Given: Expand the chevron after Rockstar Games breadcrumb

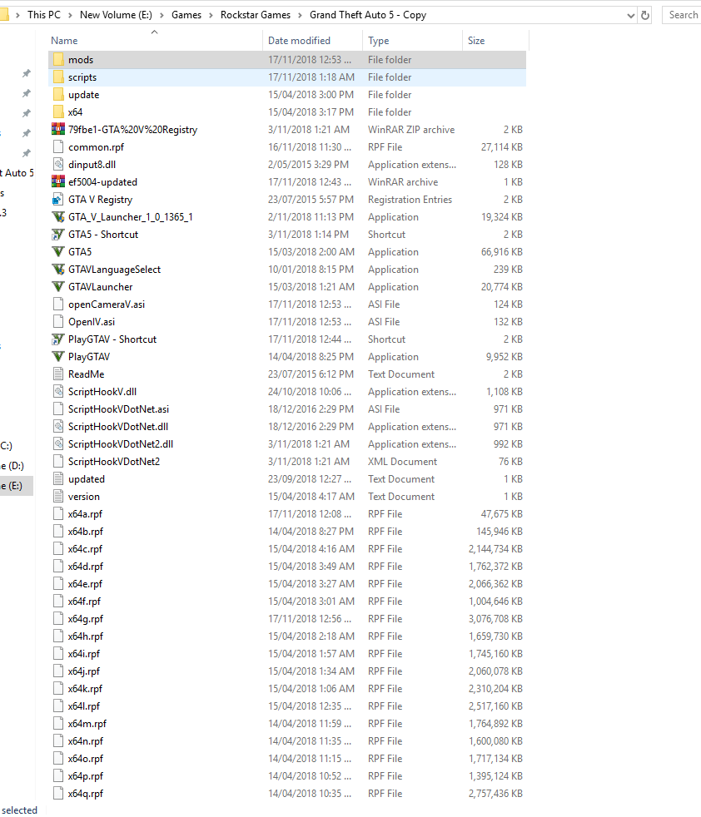Looking at the screenshot, I should [300, 15].
